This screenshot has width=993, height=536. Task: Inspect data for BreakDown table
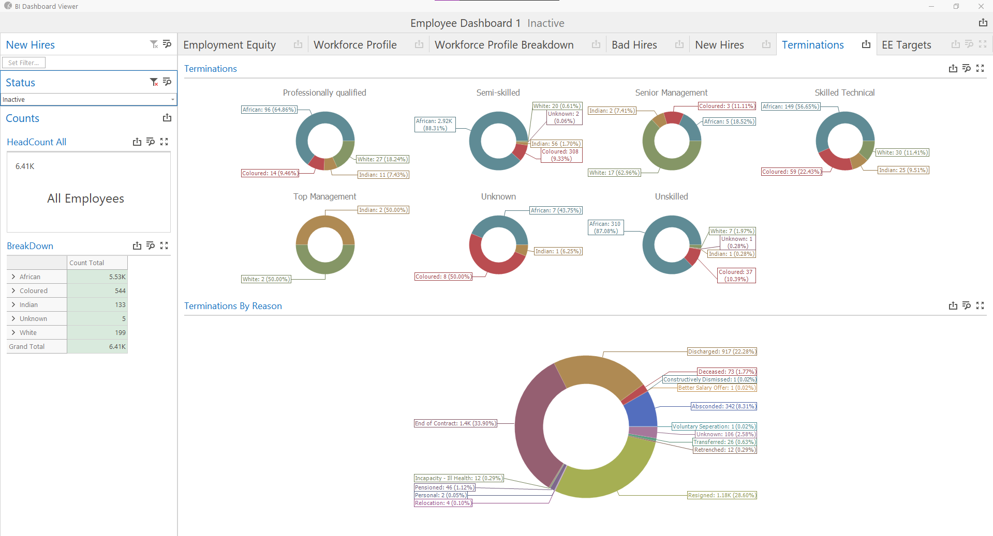(x=151, y=246)
